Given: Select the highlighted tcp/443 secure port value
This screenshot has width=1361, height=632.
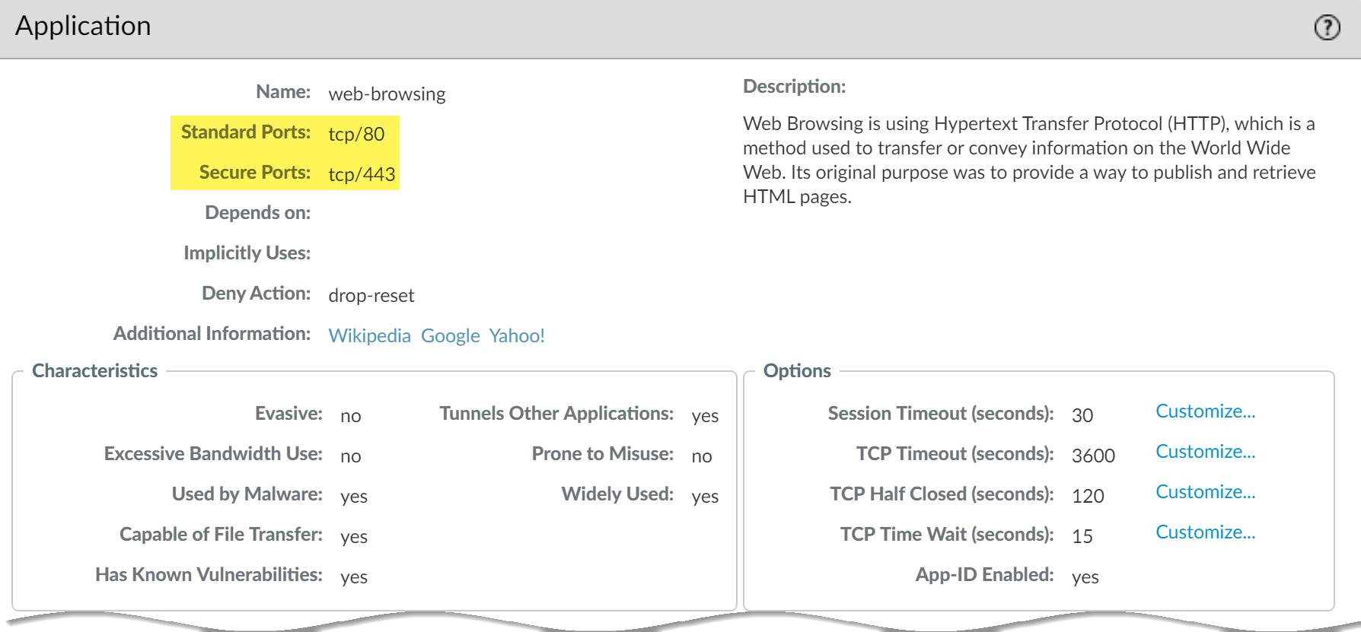Looking at the screenshot, I should [362, 175].
